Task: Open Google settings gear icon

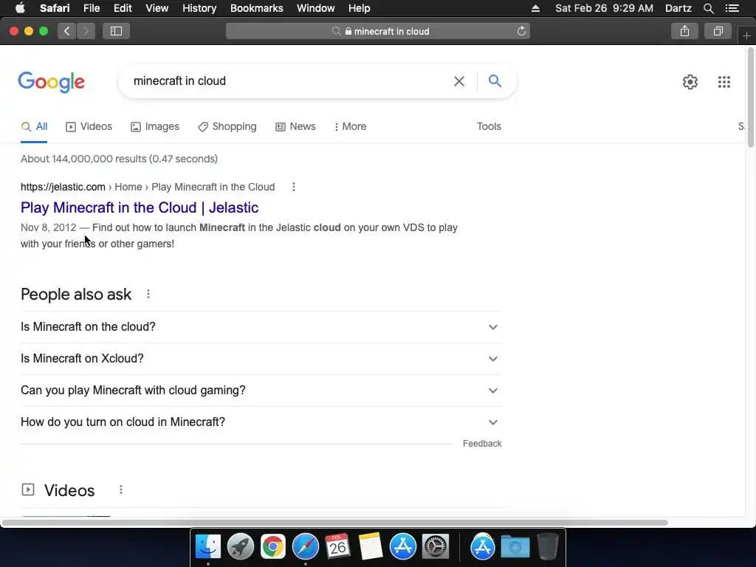Action: [x=690, y=82]
